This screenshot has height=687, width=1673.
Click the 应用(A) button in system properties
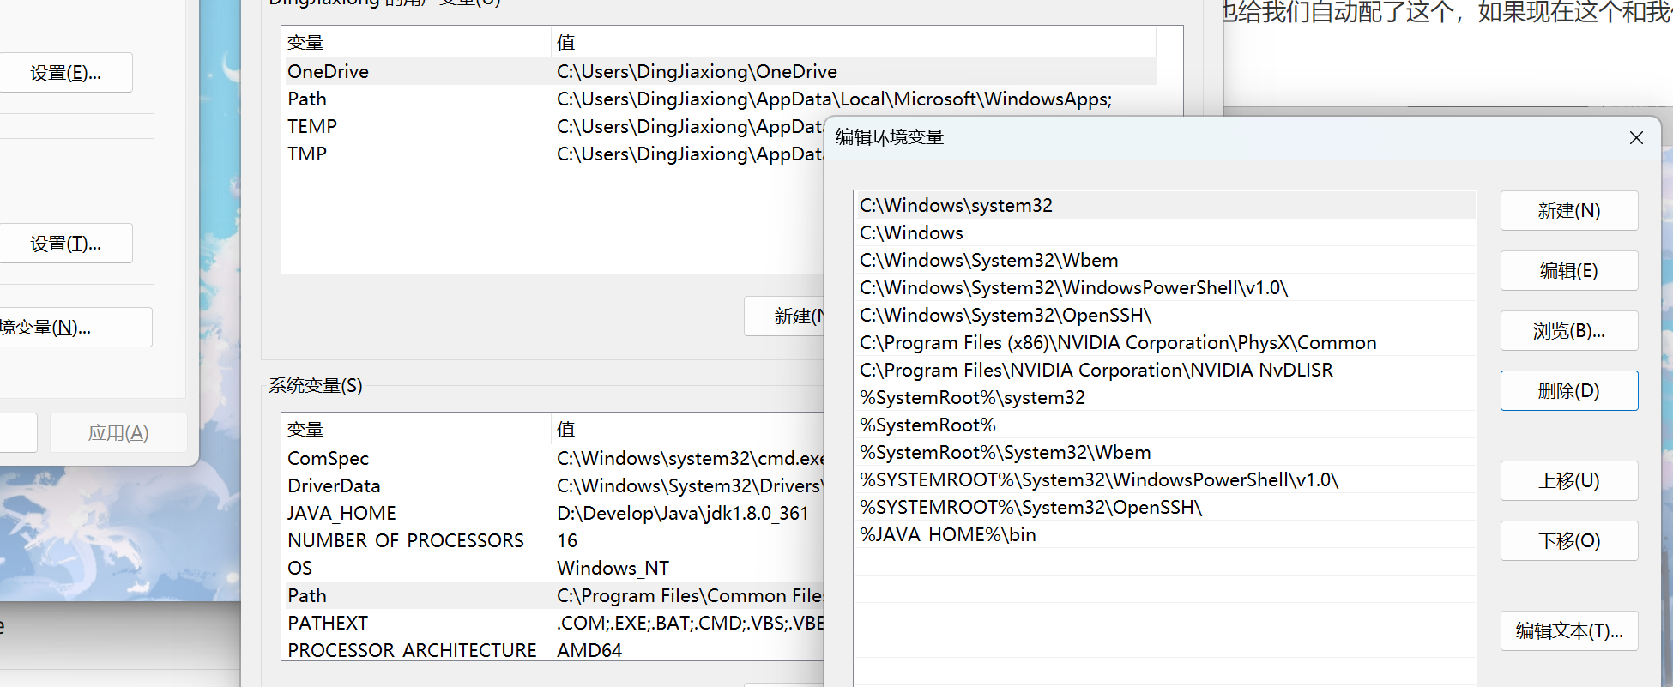[118, 433]
